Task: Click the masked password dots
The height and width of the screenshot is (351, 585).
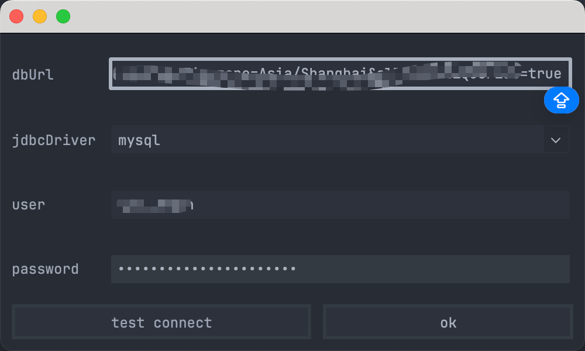Action: pyautogui.click(x=207, y=269)
